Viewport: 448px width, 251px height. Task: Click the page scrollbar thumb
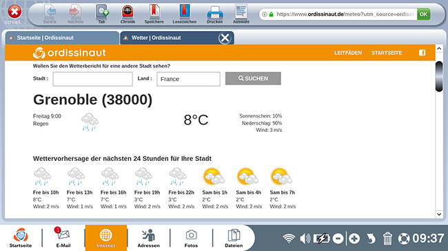(x=439, y=76)
